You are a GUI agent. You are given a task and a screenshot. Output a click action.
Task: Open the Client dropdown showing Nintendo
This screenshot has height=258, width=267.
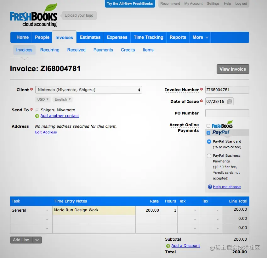click(88, 90)
